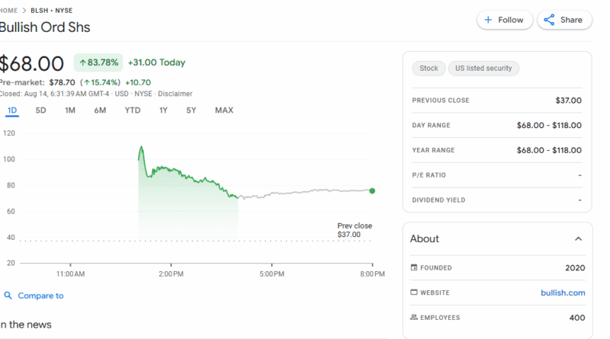The width and height of the screenshot is (610, 339).
Task: Open the Disclaimer link
Action: coord(175,94)
